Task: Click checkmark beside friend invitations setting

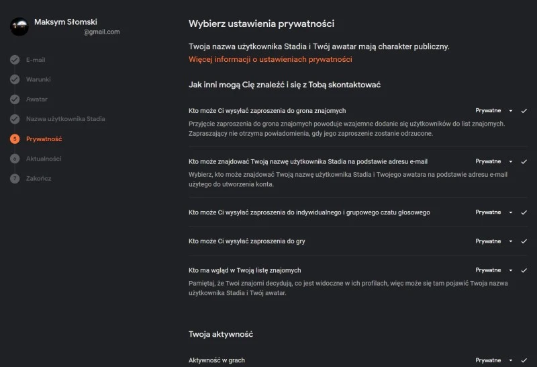Action: pos(524,110)
